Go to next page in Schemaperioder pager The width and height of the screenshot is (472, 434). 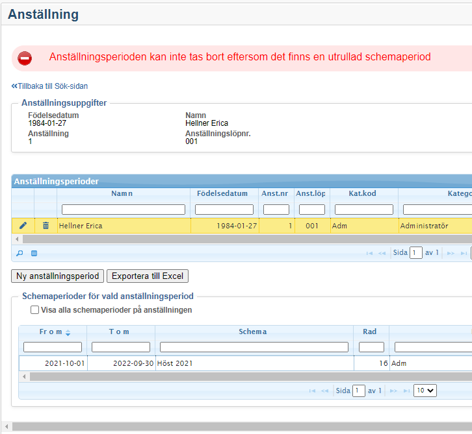tap(393, 391)
